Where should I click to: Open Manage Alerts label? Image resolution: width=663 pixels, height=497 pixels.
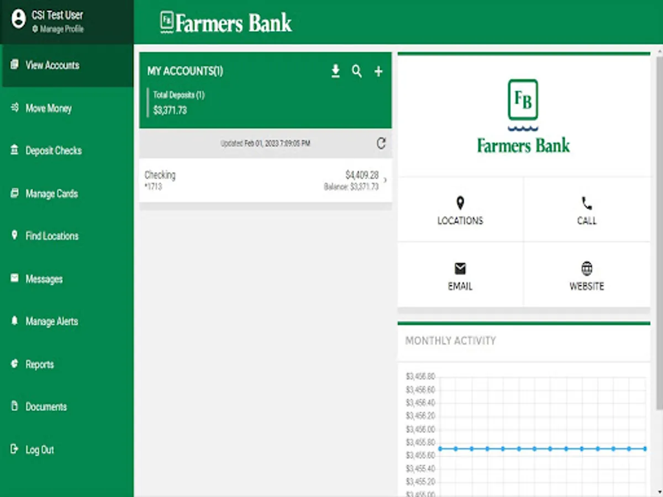(x=51, y=321)
